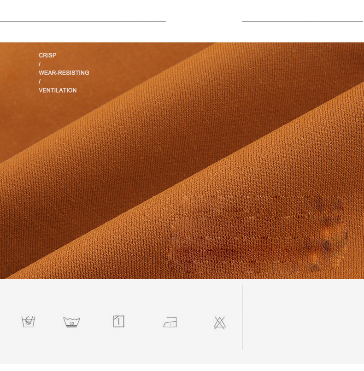Click the VENTILATION feature text

[x=58, y=90]
